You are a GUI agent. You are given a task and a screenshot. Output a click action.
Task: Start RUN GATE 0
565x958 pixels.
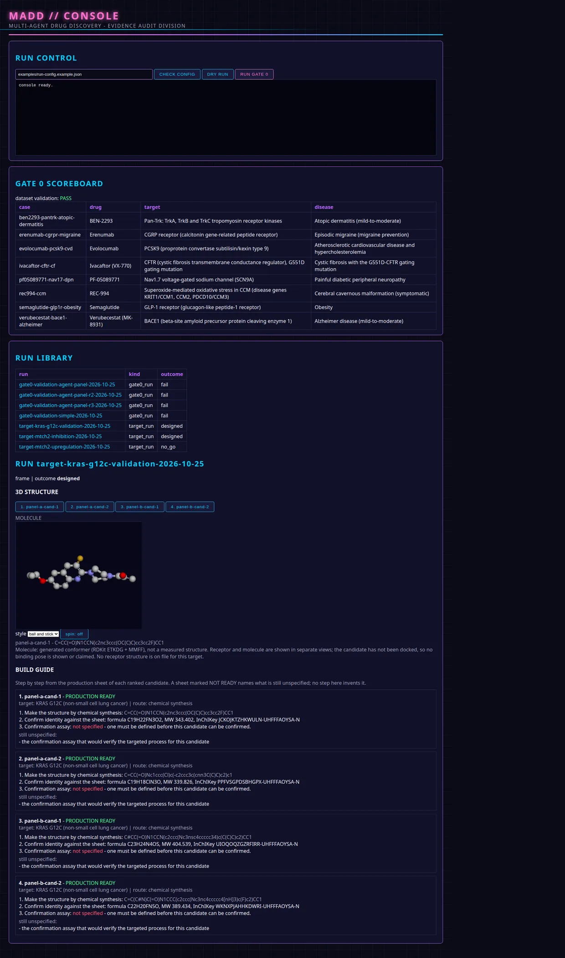coord(254,74)
